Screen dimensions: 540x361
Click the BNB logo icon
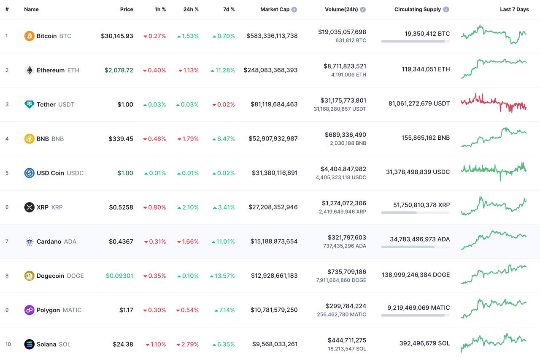tap(29, 139)
